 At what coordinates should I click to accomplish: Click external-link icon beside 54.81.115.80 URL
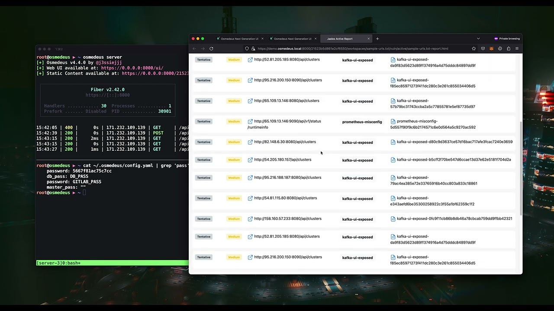tap(250, 198)
